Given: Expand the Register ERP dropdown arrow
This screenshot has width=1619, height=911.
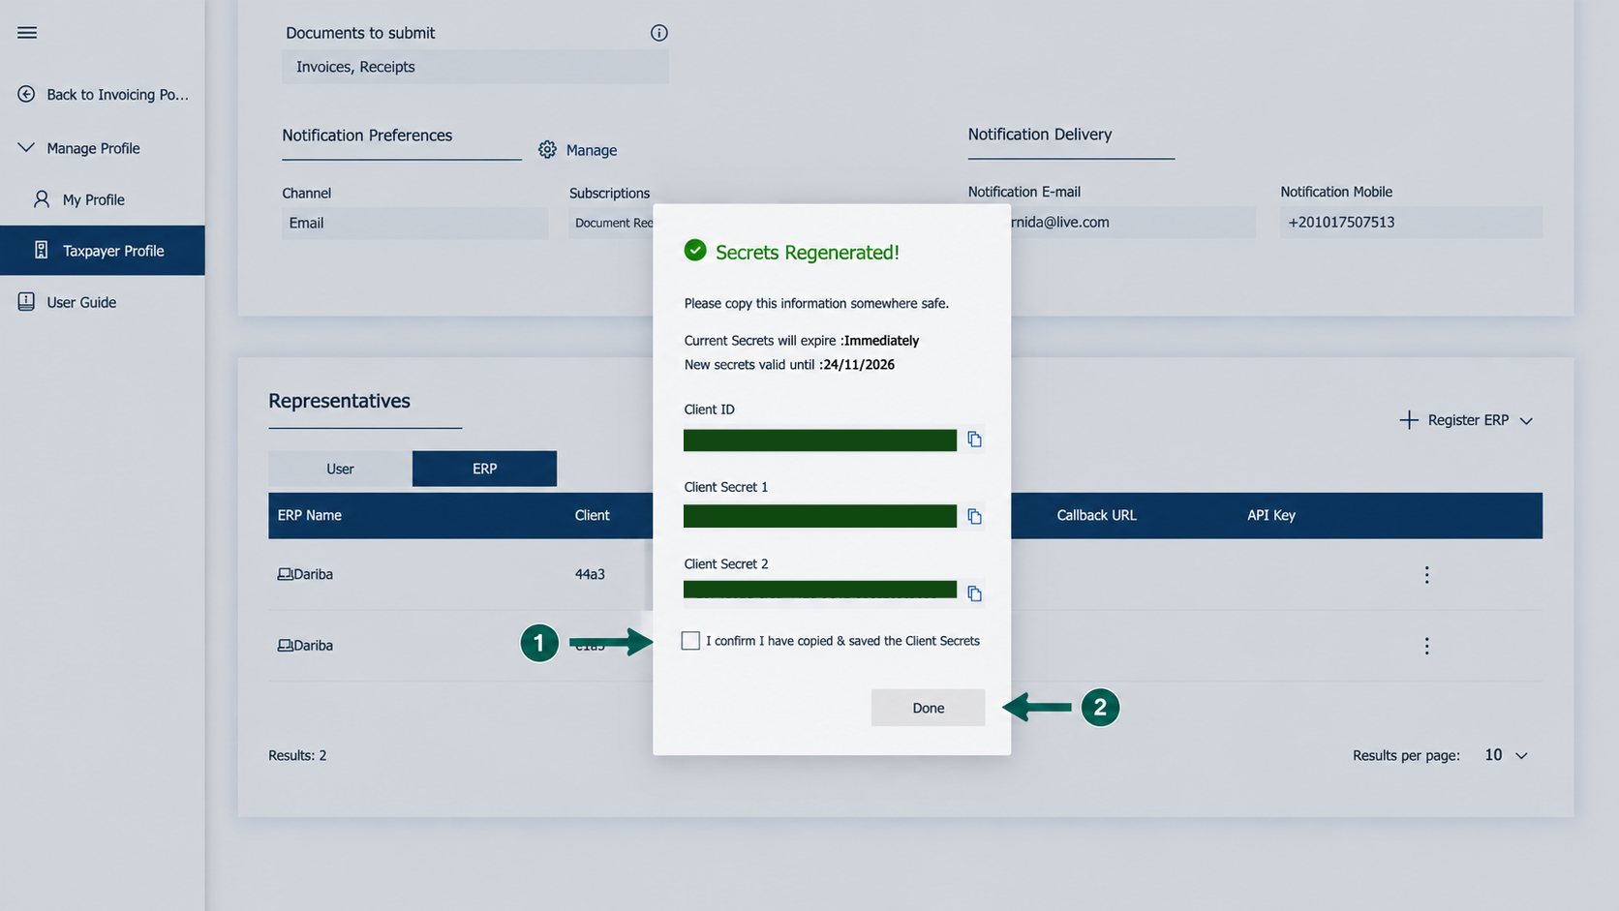Looking at the screenshot, I should (x=1526, y=421).
